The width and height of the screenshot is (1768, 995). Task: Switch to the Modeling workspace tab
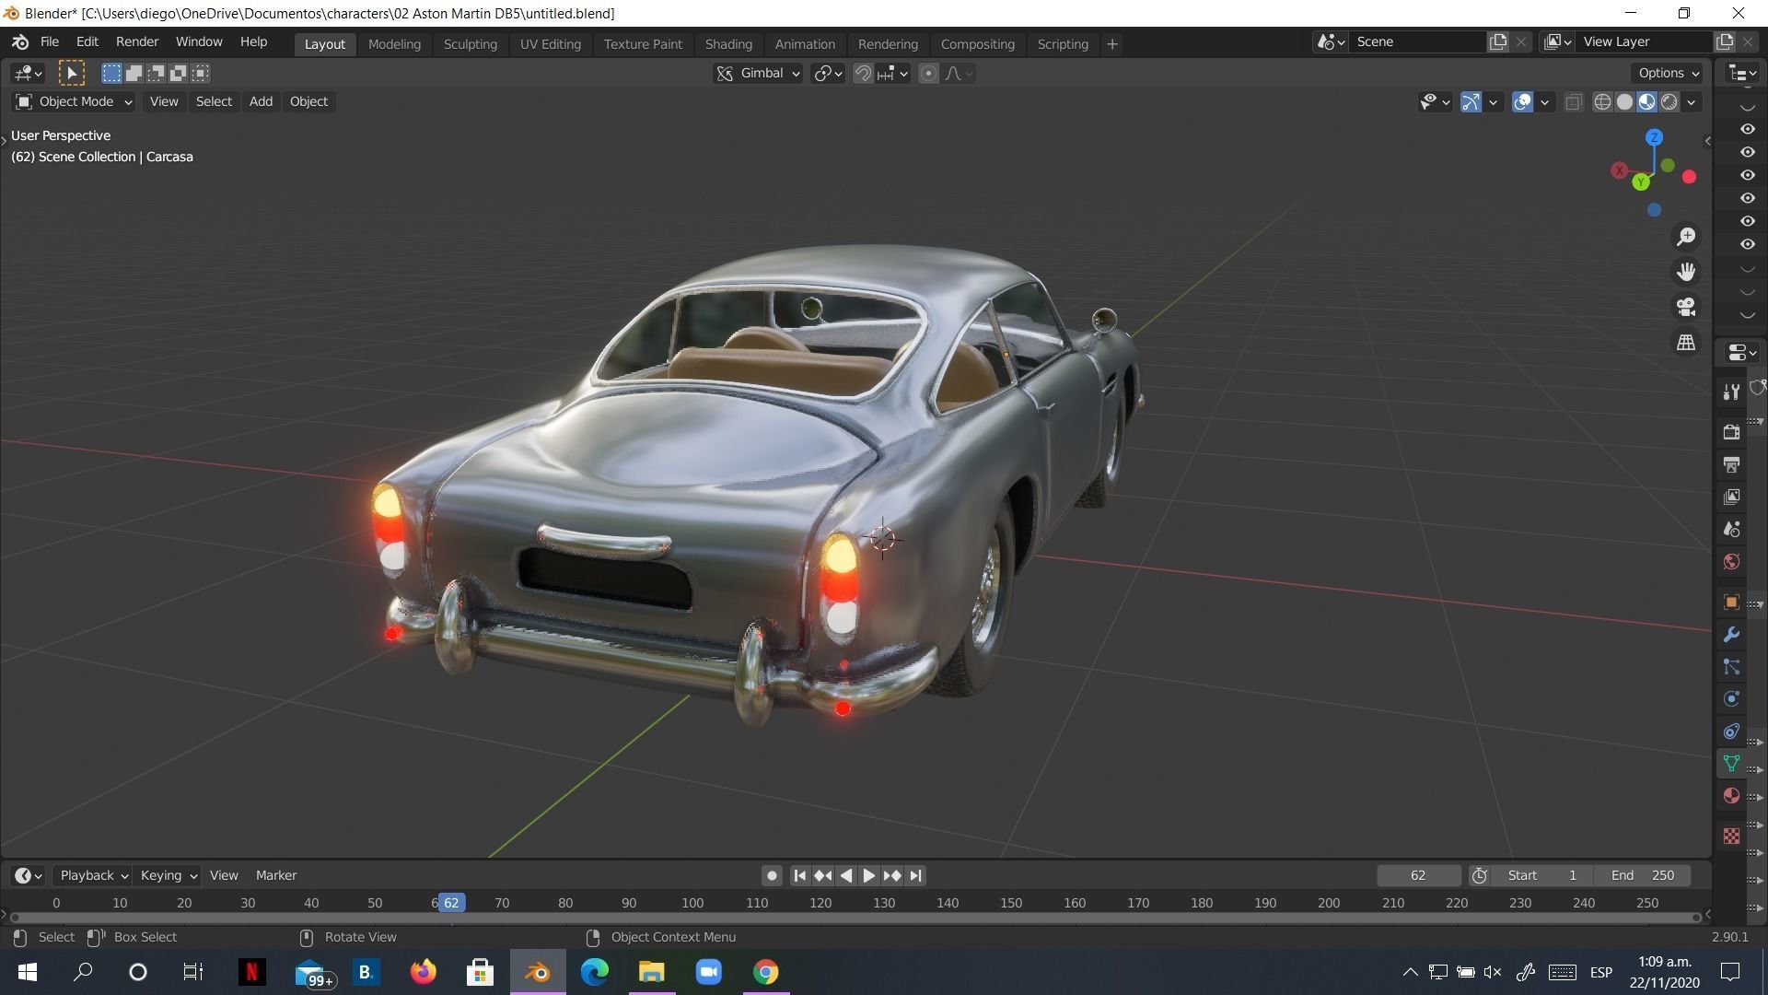click(394, 43)
